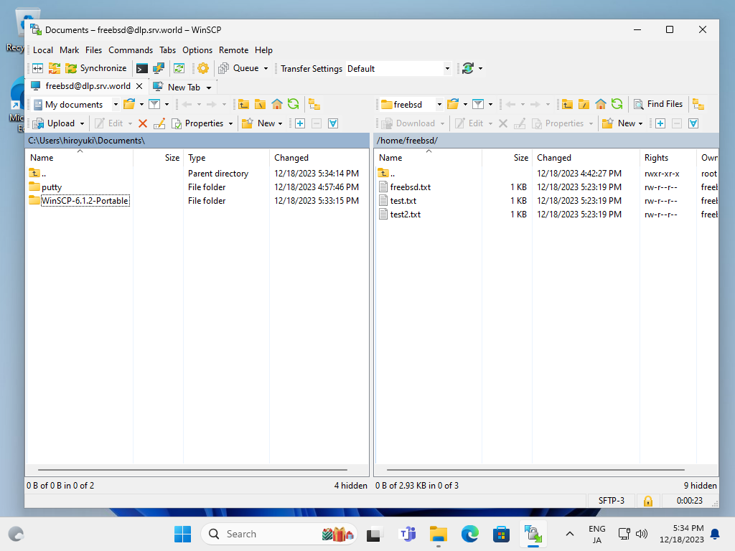This screenshot has width=735, height=551.
Task: Toggle the '4 hidden' files indicator
Action: tap(350, 486)
